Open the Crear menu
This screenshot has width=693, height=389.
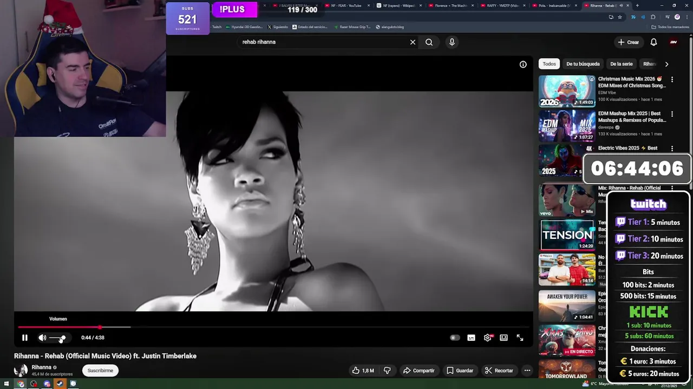point(628,42)
